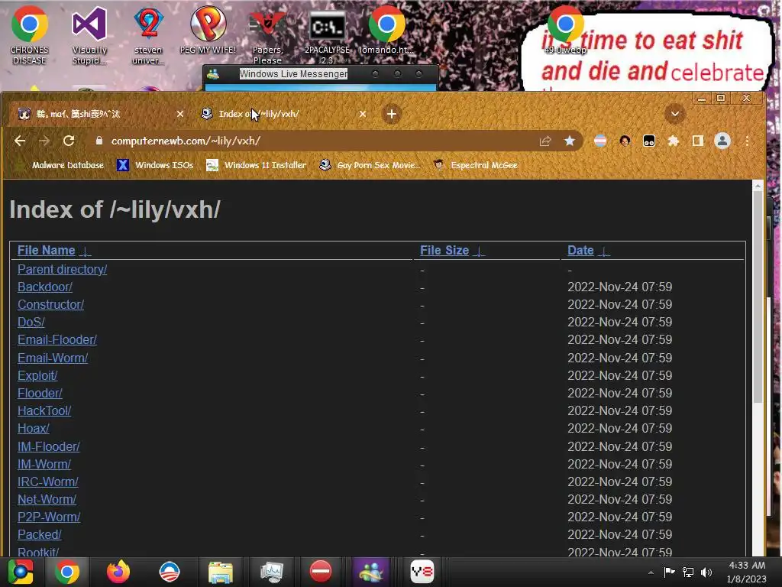This screenshot has height=587, width=782.
Task: Open the Packed/ folder
Action: pyautogui.click(x=40, y=534)
